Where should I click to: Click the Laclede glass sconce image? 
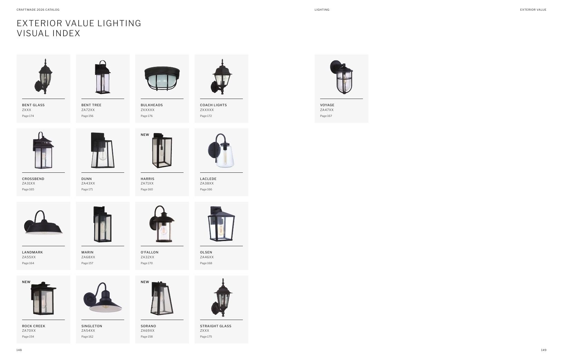click(221, 150)
